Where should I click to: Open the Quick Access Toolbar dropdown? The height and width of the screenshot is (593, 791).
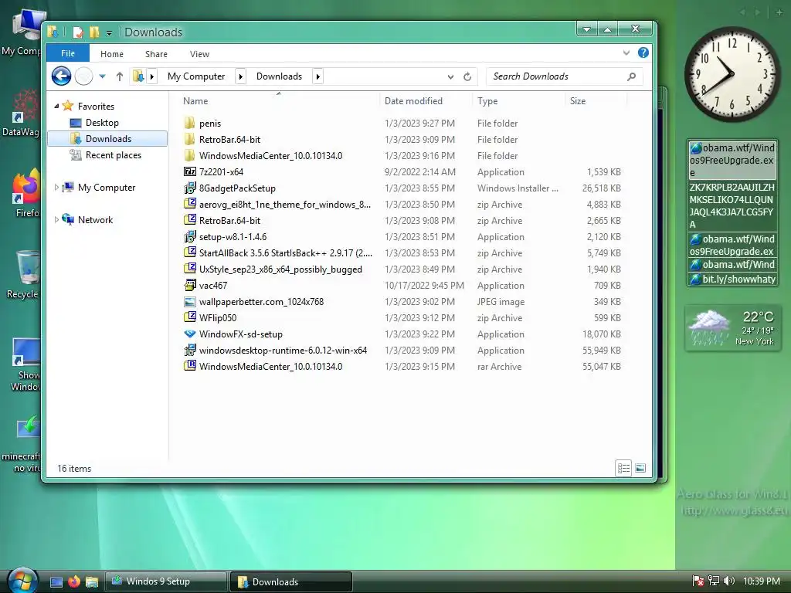coord(109,33)
